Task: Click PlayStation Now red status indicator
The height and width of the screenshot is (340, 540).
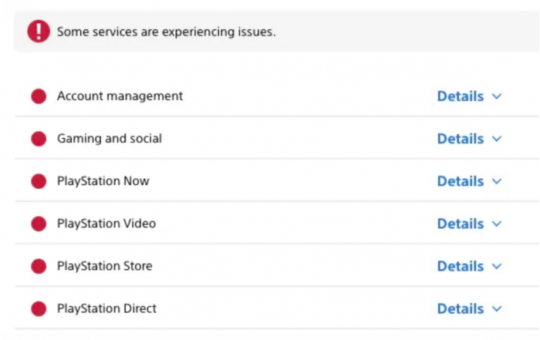Action: point(39,181)
